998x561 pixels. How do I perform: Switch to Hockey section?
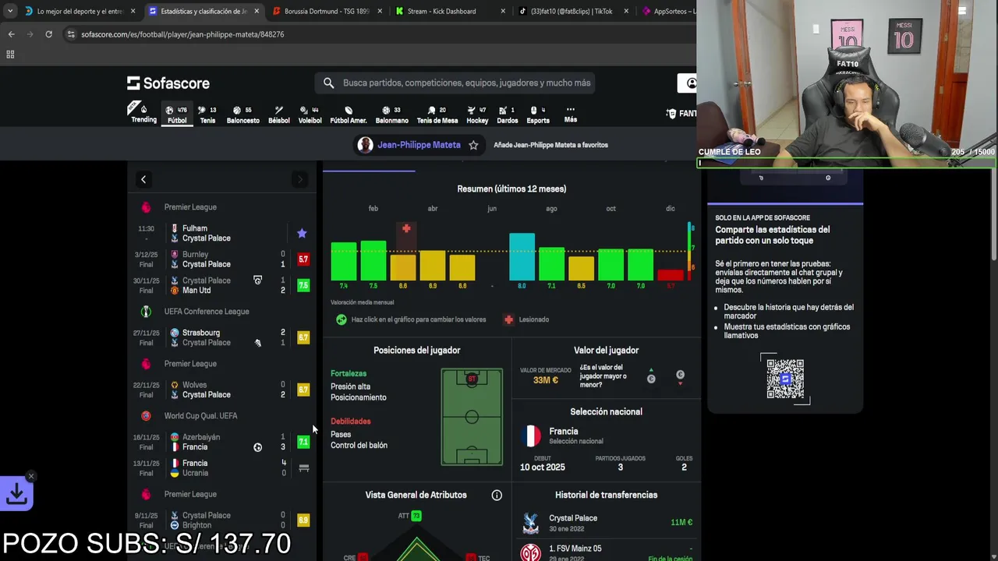tap(477, 114)
